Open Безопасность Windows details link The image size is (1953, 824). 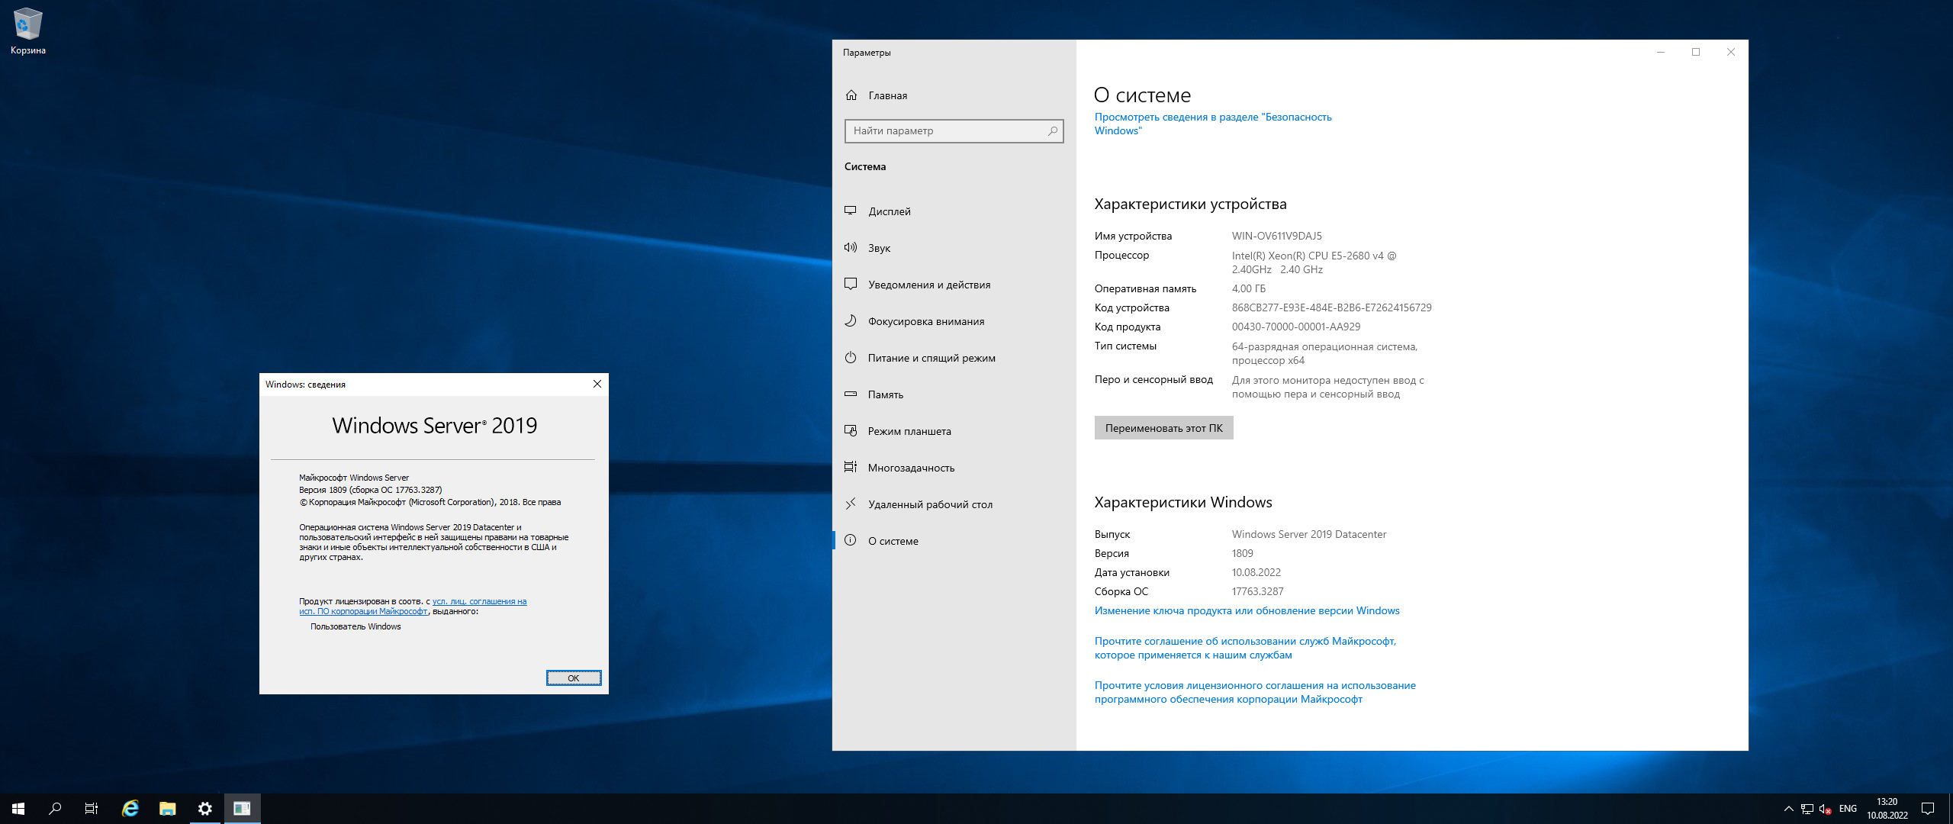point(1213,124)
